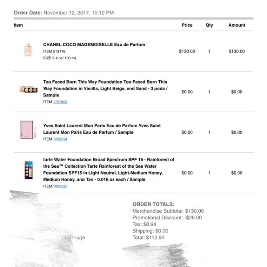Click the $130.00 Chanel amount value
The image size is (267, 267).
click(x=237, y=51)
